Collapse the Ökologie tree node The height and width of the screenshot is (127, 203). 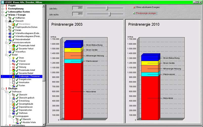point(2,89)
